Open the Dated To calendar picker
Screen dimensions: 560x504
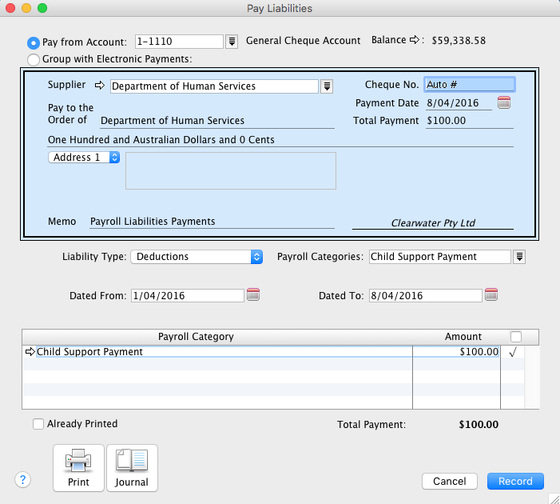coord(491,295)
